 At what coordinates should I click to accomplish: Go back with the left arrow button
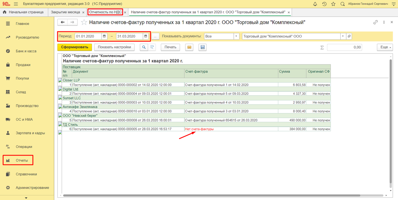pyautogui.click(x=63, y=22)
